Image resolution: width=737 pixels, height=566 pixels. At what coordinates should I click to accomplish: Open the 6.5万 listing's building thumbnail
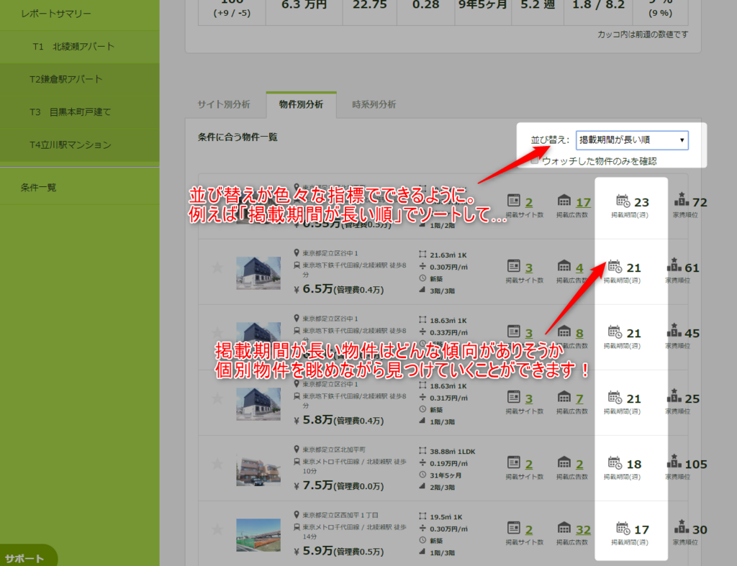[x=258, y=273]
